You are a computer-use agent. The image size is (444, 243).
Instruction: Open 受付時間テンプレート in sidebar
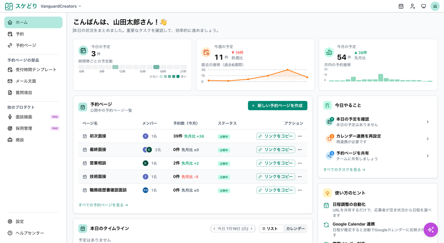[33, 70]
